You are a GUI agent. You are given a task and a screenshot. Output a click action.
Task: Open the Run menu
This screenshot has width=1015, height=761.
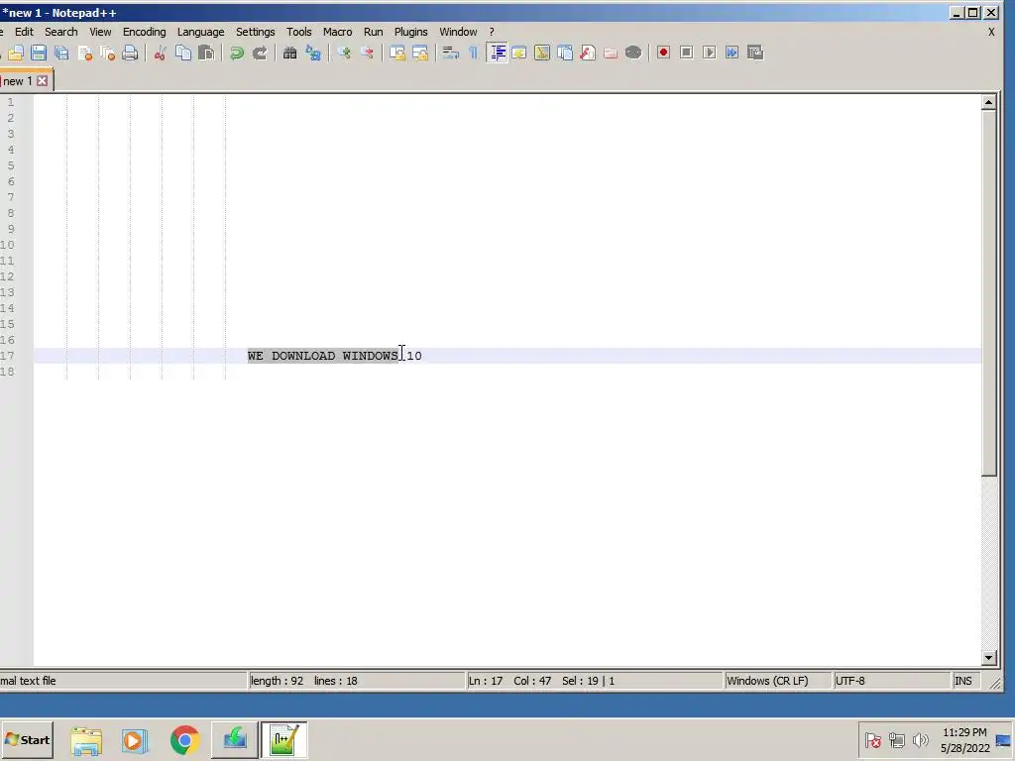[x=373, y=32]
